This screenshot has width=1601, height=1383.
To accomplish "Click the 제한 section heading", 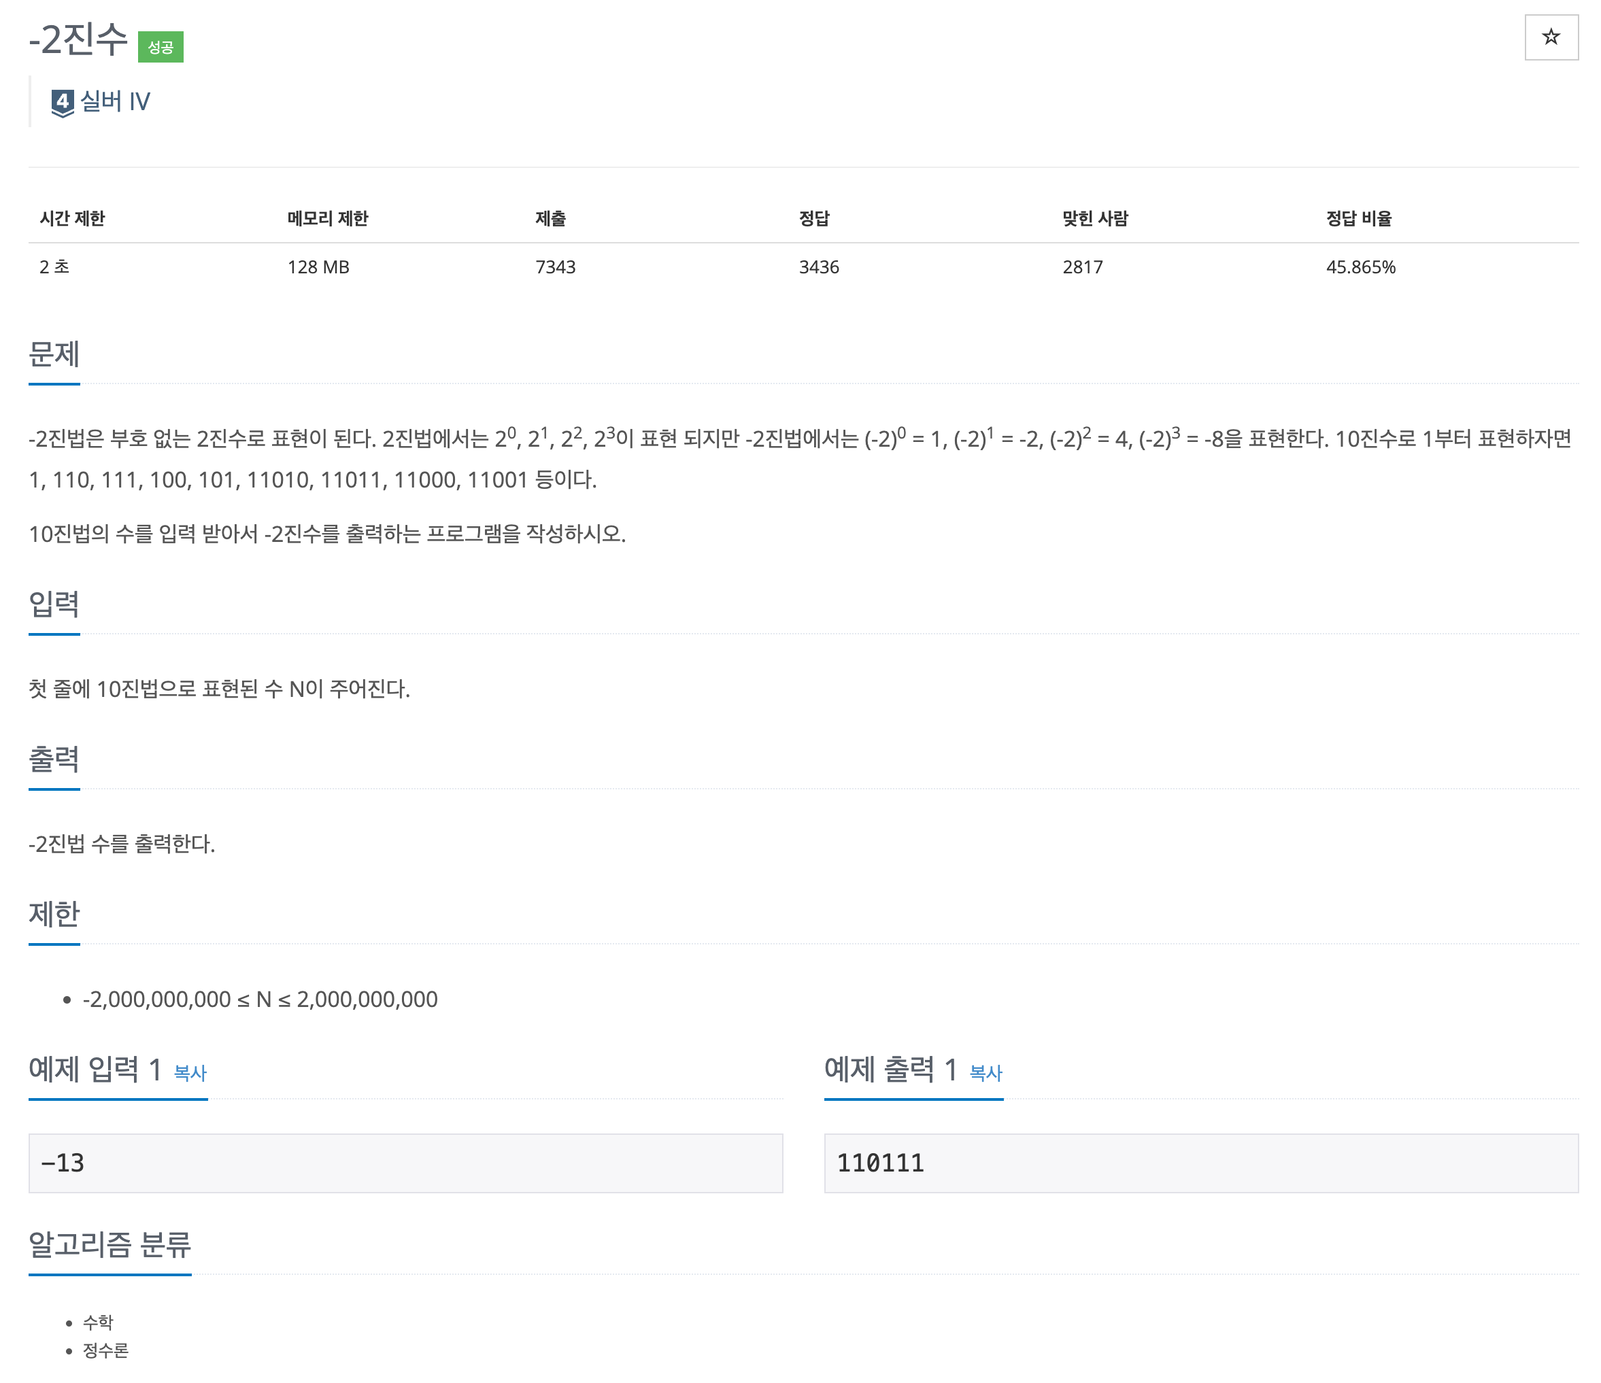I will [x=54, y=914].
